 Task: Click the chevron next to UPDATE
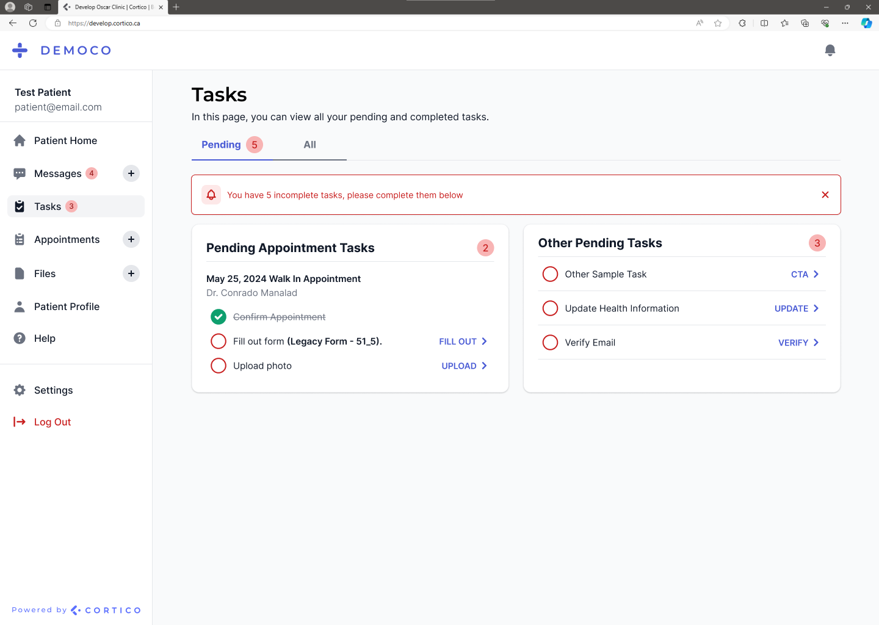coord(816,308)
